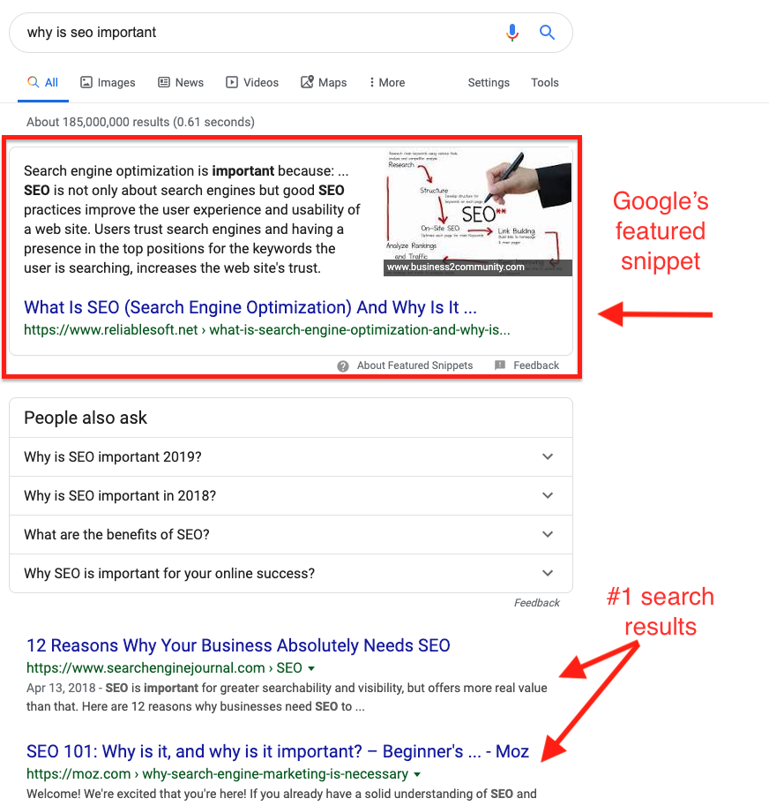Screen dimensions: 769x806
Task: Expand "Why is SEO important in 2018?" question
Action: click(x=290, y=495)
